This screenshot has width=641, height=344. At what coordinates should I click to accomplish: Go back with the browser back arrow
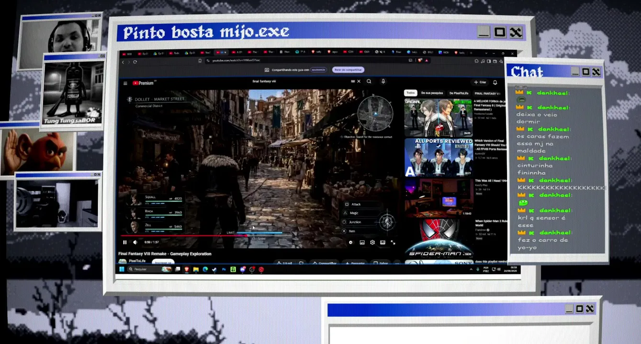pos(123,62)
